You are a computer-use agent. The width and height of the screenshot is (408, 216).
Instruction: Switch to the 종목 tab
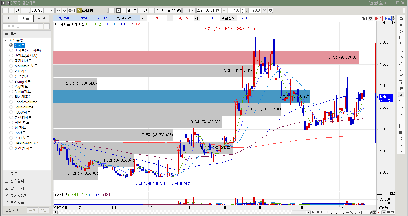[x=10, y=19]
